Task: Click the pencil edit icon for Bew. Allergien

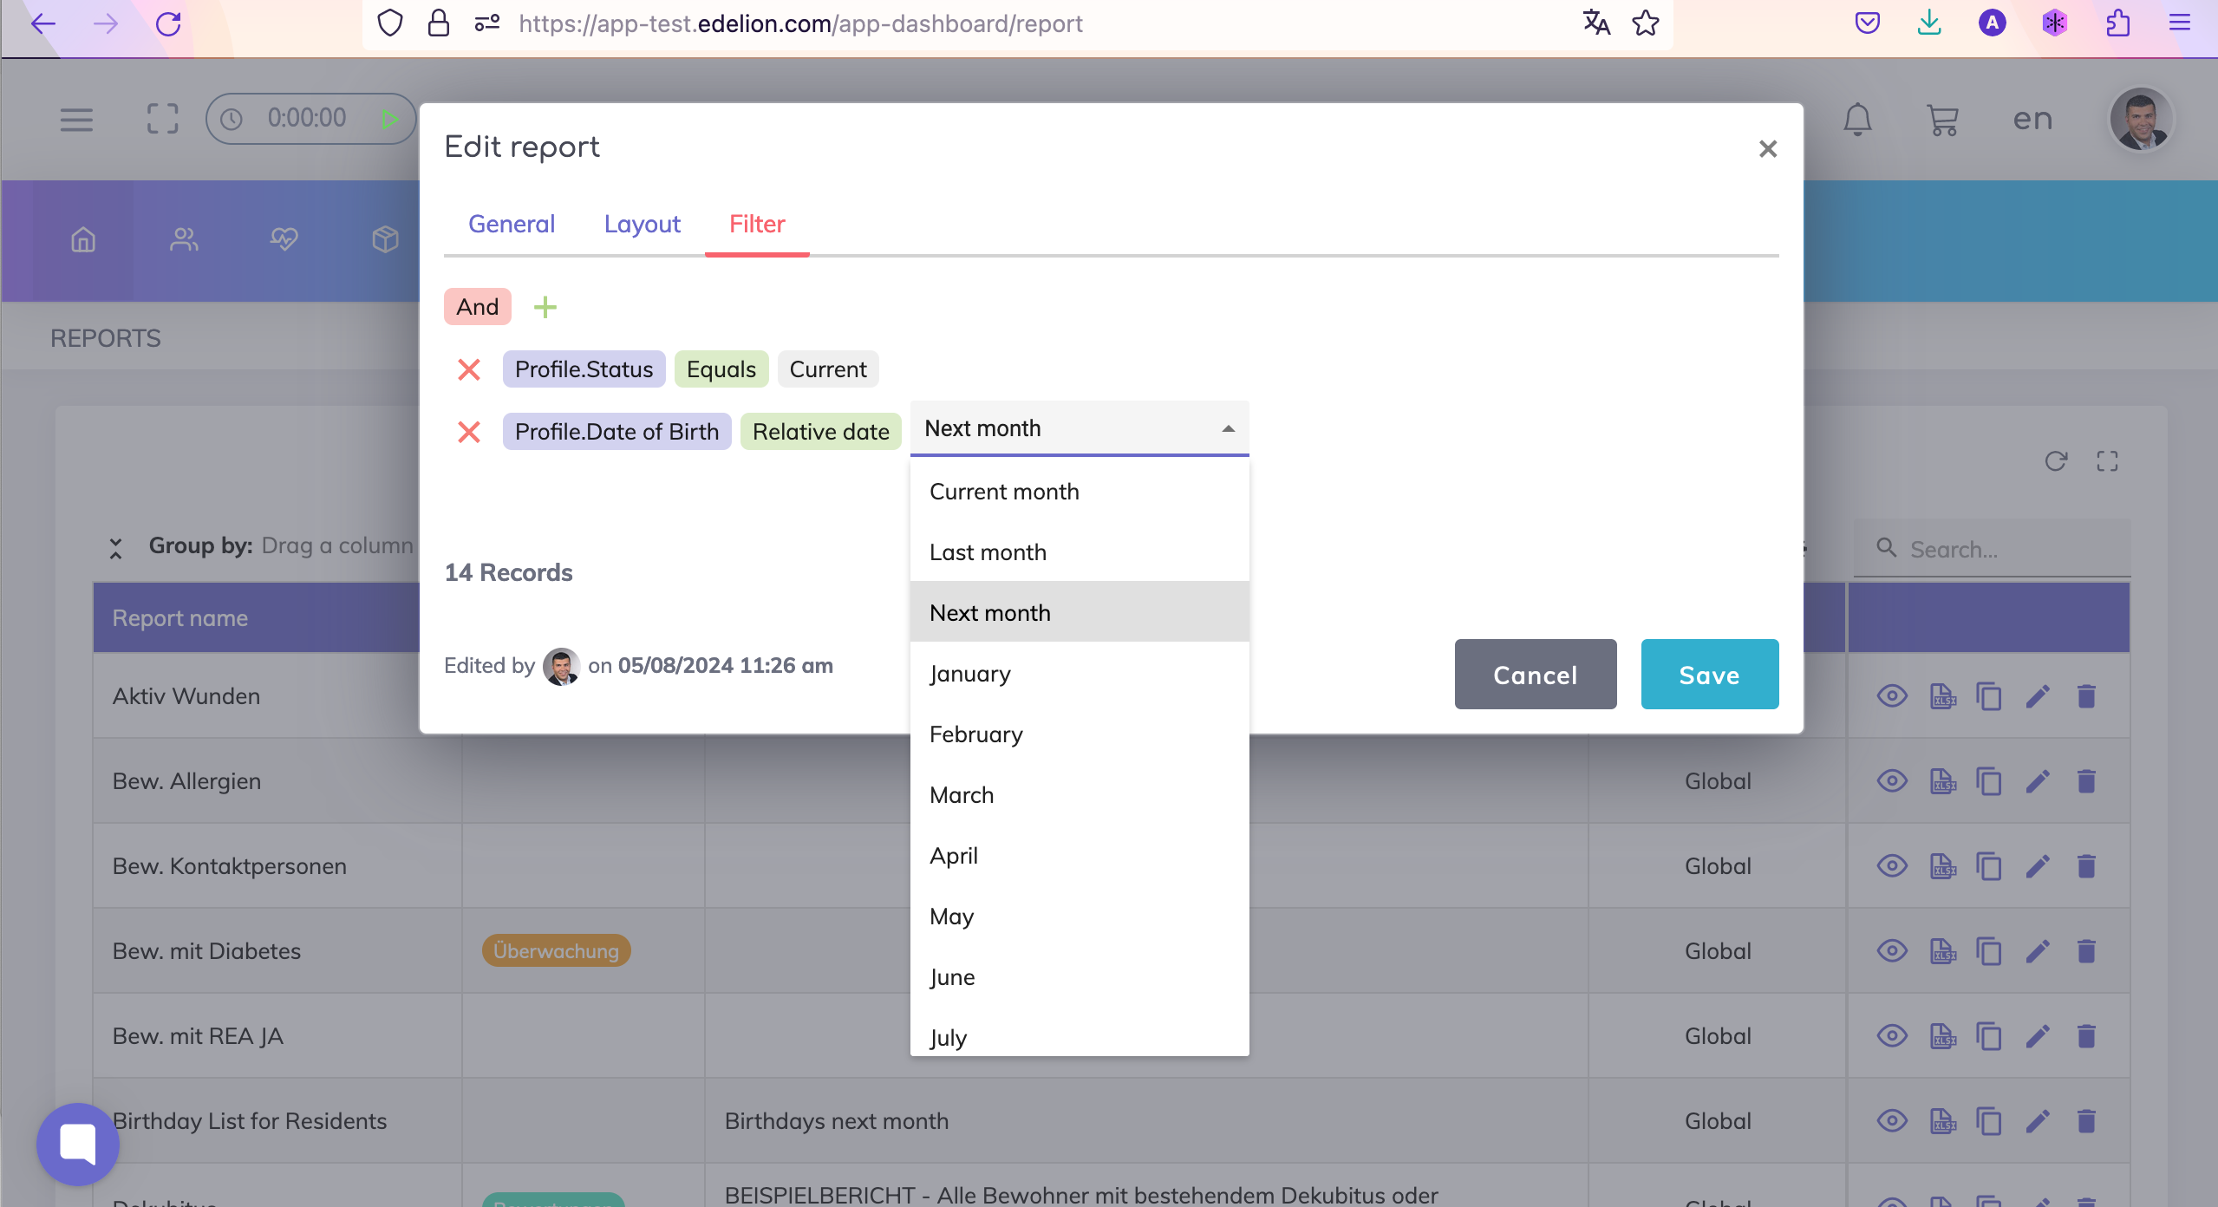Action: click(2038, 781)
